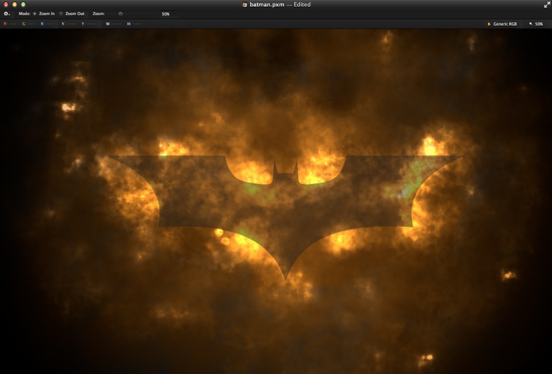This screenshot has width=552, height=374.
Task: Click the Edited status in the title
Action: [302, 4]
